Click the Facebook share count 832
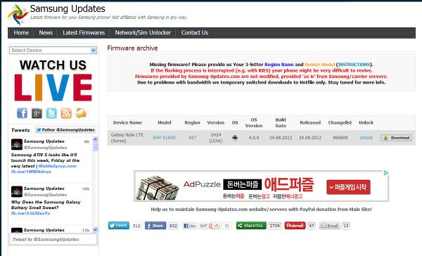 (x=173, y=226)
